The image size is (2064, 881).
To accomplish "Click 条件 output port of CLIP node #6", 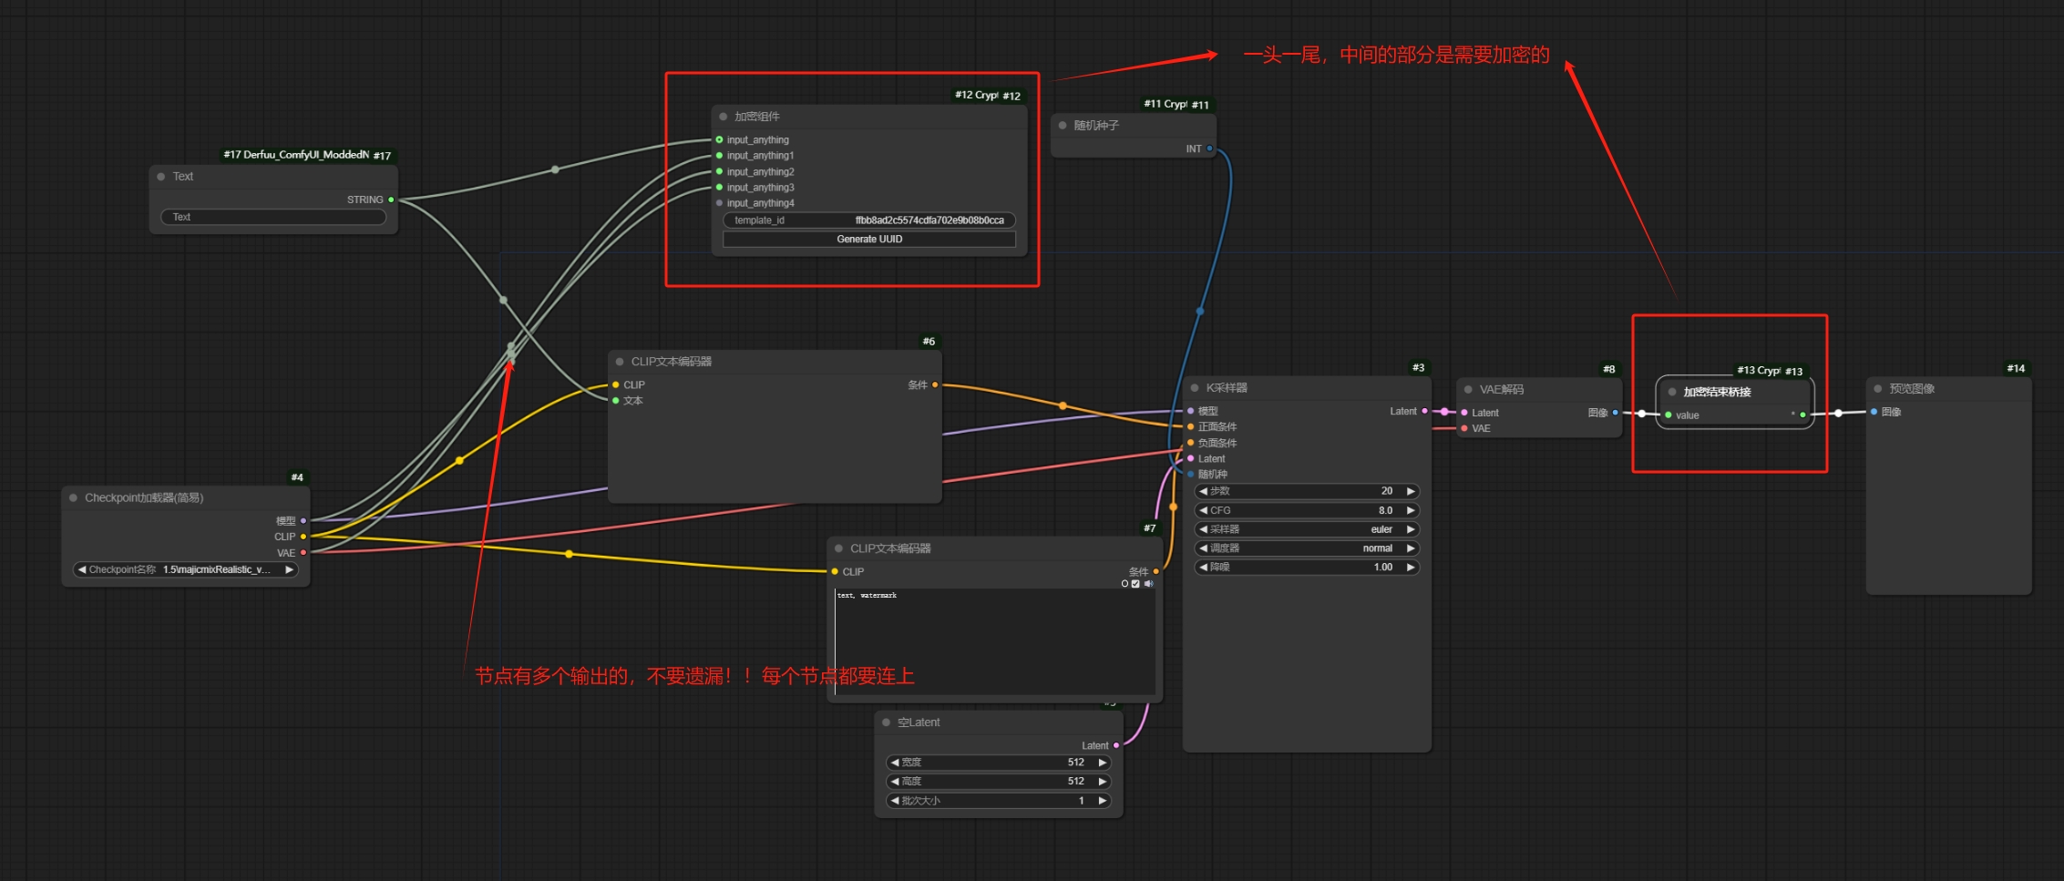I will click(935, 385).
